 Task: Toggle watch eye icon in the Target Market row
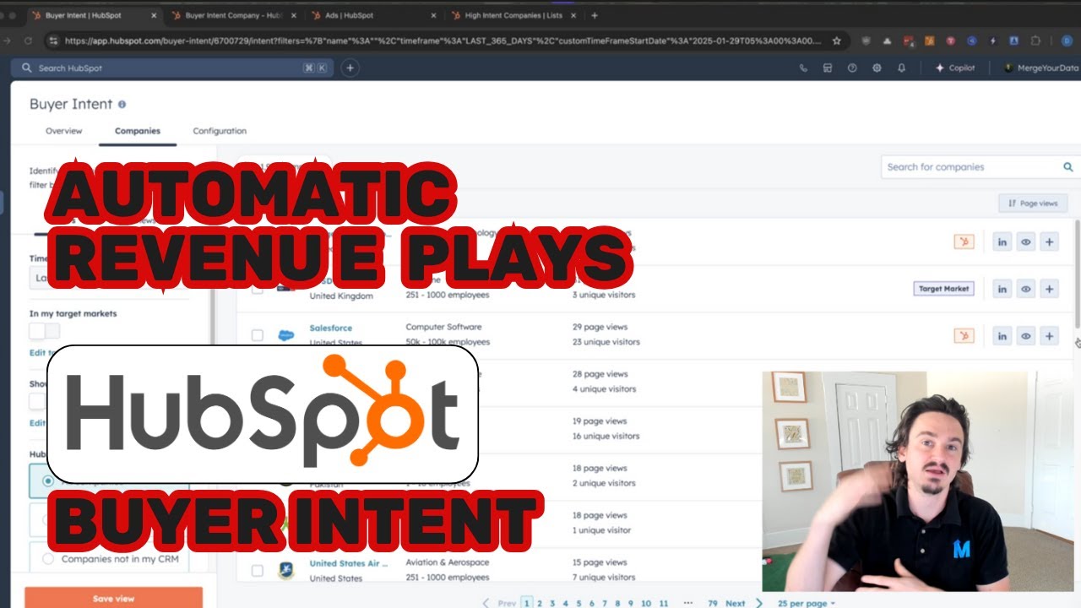click(1025, 289)
